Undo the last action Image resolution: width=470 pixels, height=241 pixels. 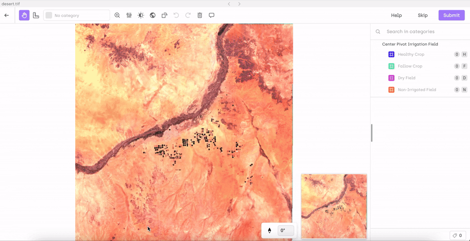pos(176,15)
